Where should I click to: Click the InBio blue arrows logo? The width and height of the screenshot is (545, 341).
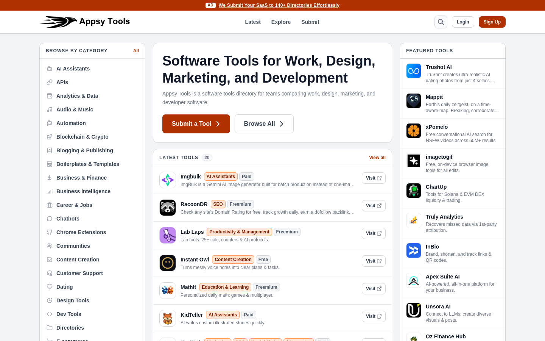(x=414, y=250)
